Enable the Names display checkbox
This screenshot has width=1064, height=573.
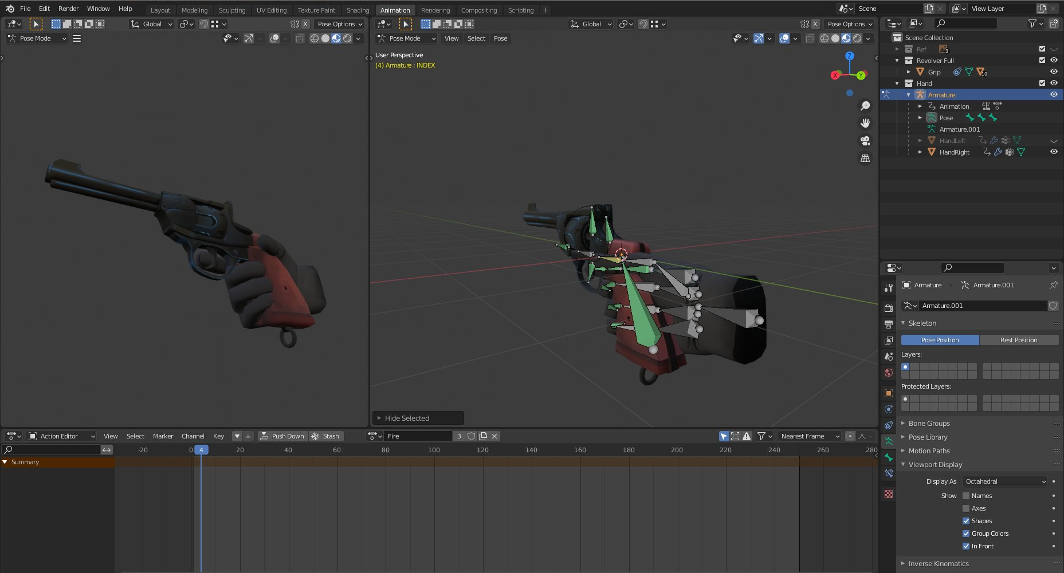pyautogui.click(x=966, y=496)
